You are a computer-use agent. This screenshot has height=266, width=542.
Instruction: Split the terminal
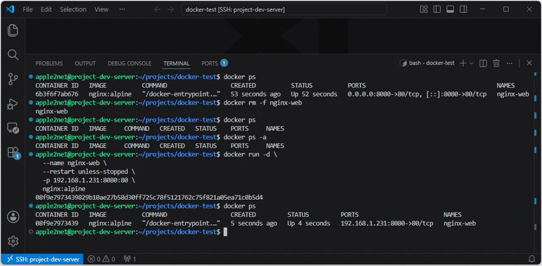(483, 63)
